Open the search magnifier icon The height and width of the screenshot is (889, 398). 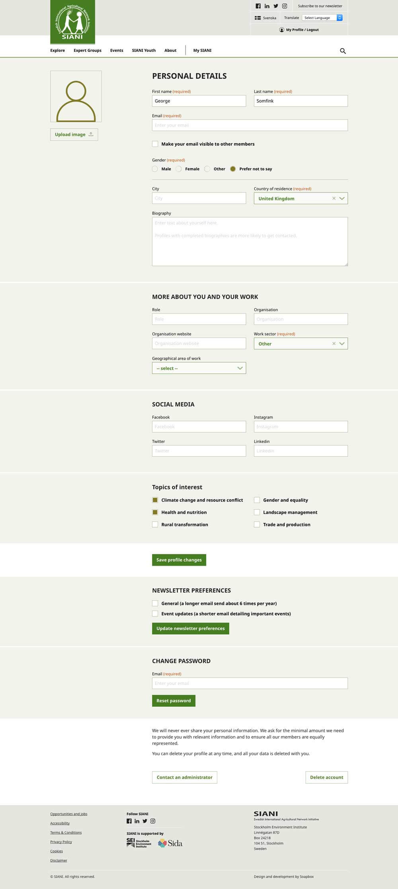(343, 51)
